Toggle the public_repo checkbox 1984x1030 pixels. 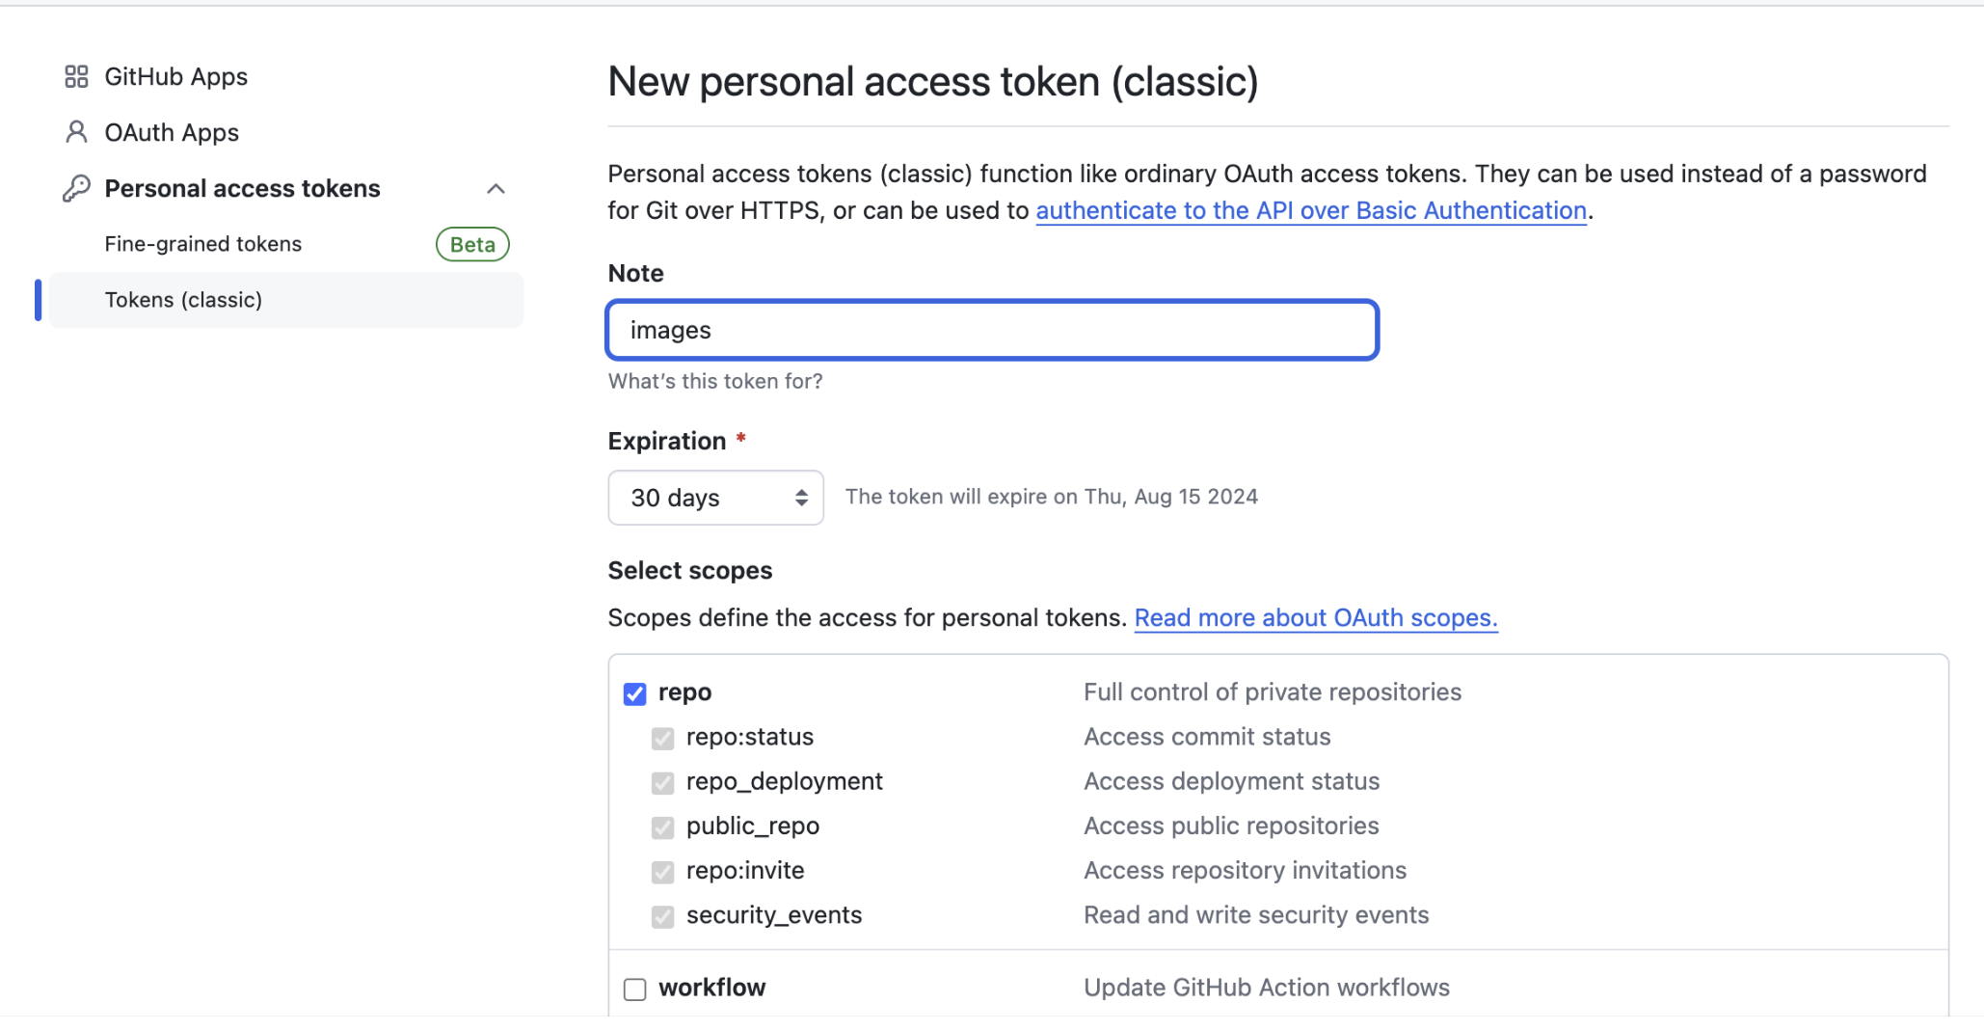(662, 827)
